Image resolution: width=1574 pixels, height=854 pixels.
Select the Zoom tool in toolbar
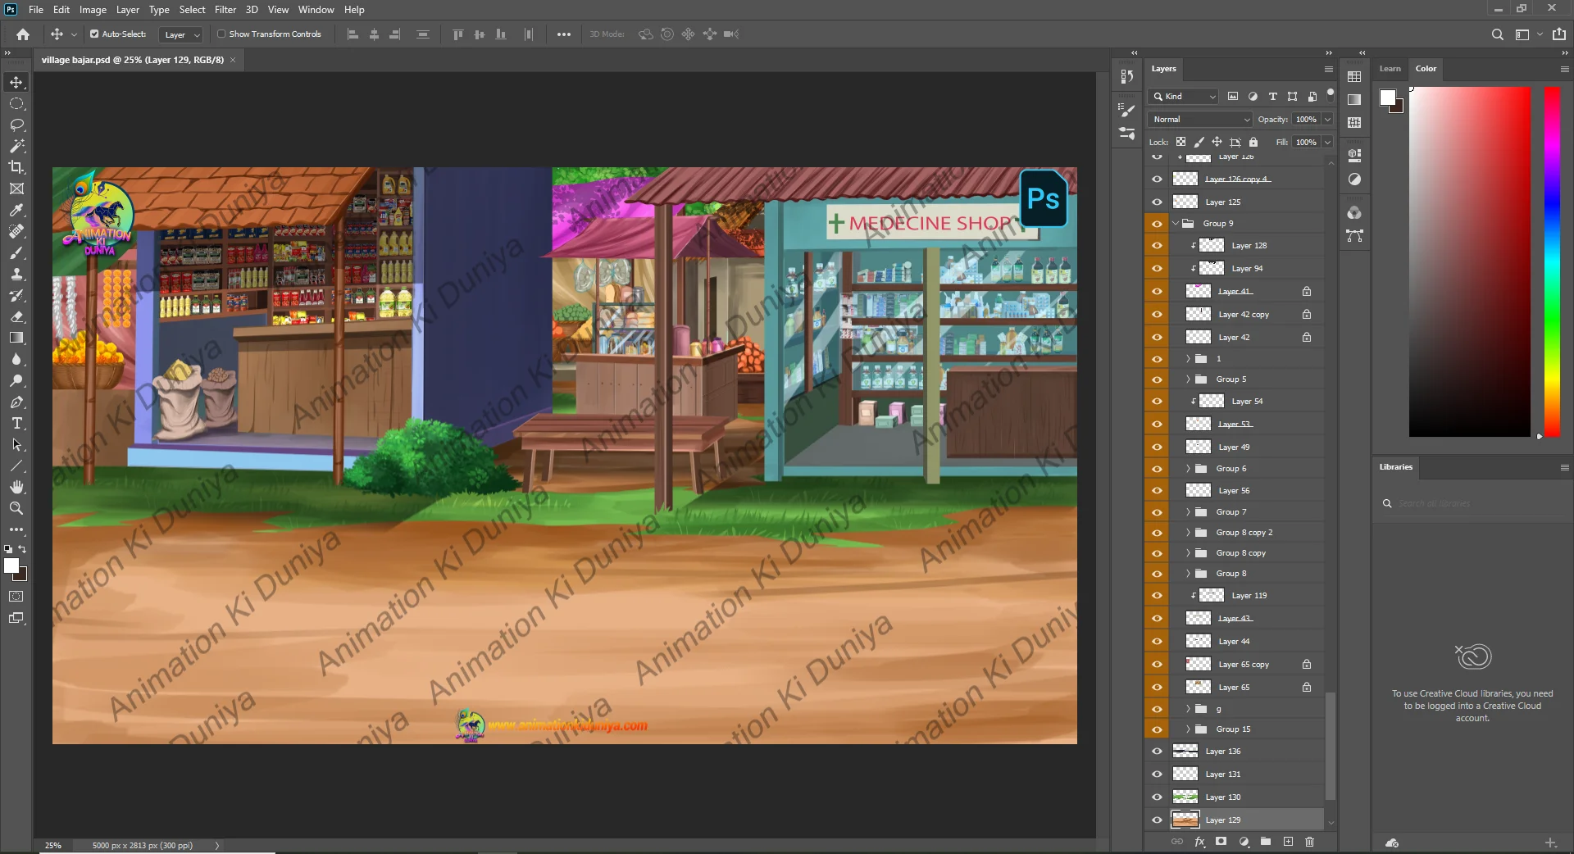coord(16,508)
